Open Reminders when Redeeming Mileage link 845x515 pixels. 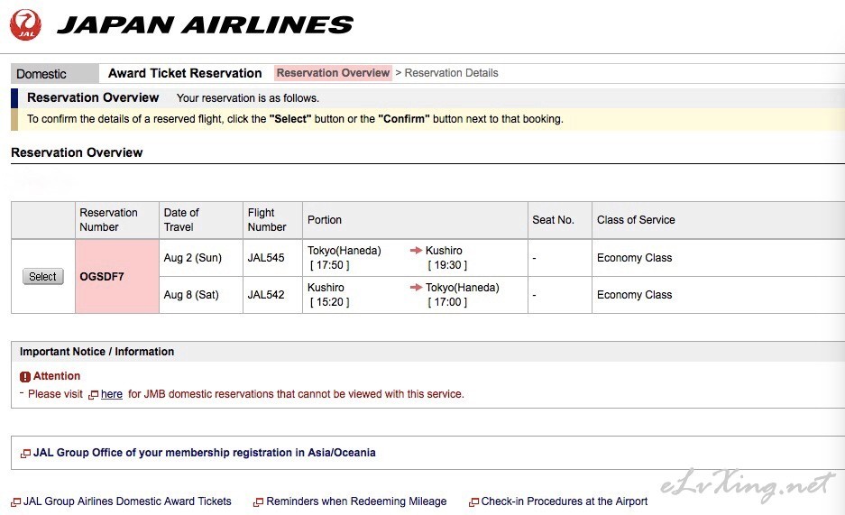point(356,501)
